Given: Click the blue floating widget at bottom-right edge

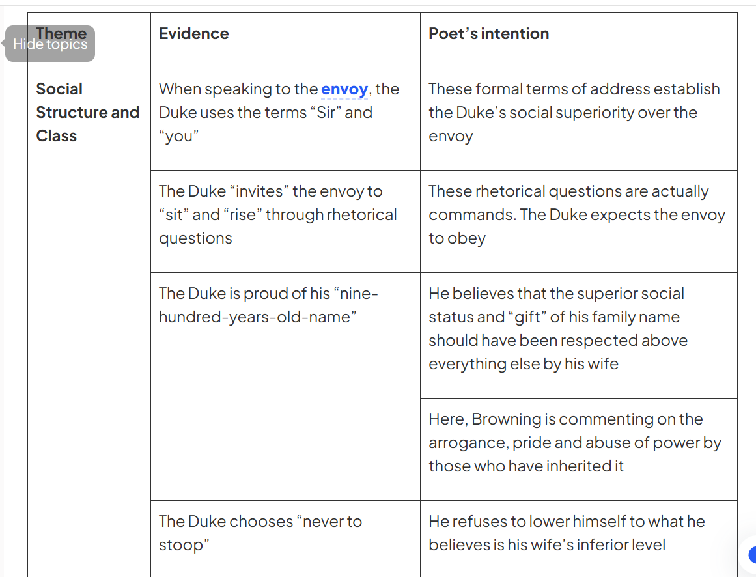Looking at the screenshot, I should [x=752, y=555].
